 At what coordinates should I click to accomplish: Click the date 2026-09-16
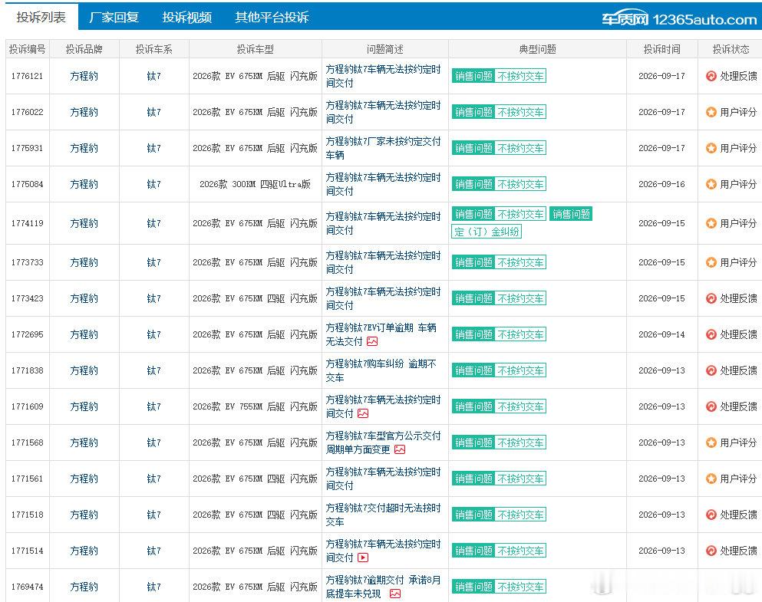(662, 185)
